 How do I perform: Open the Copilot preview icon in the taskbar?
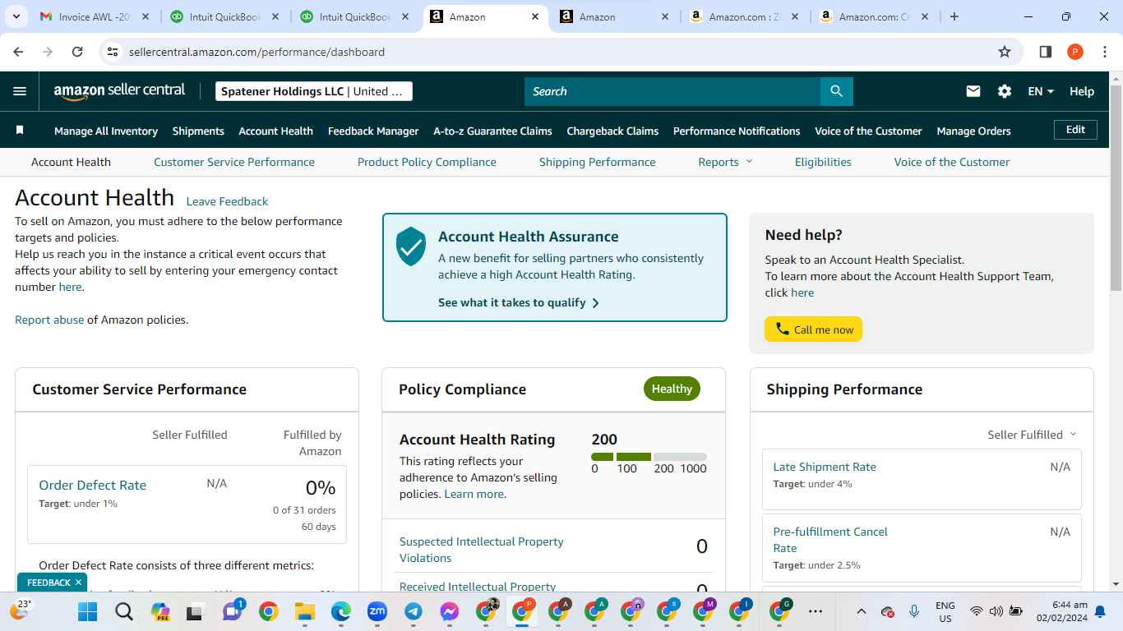click(160, 611)
